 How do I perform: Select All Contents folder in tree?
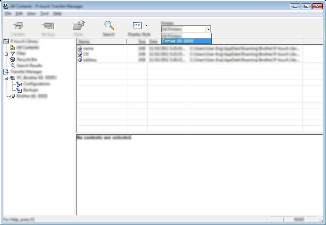point(27,47)
